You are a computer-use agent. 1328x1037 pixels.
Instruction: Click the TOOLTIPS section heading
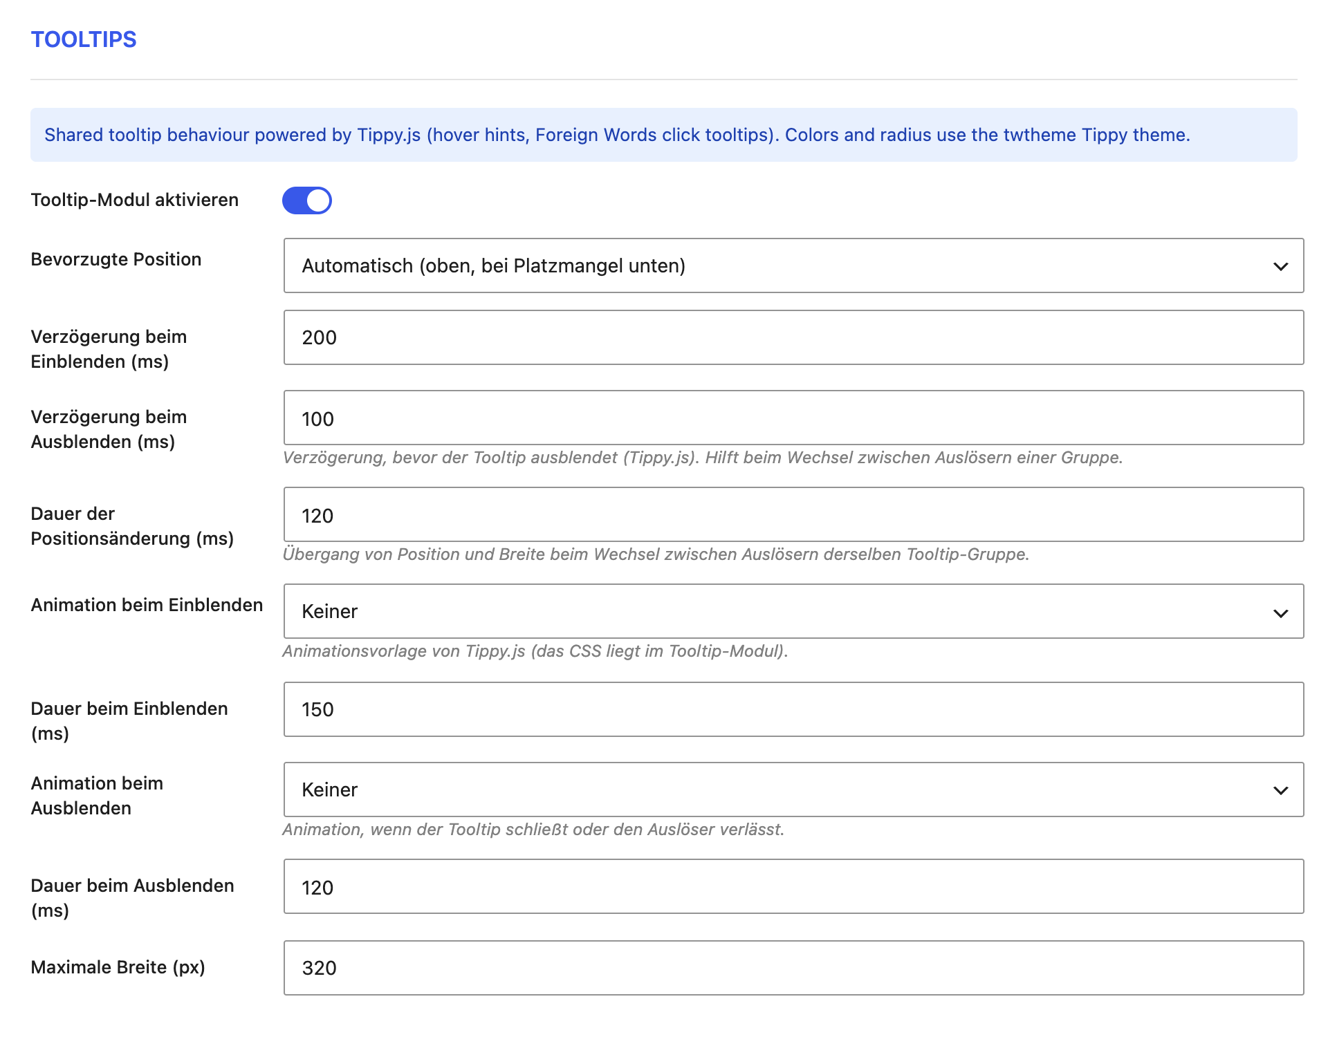84,39
